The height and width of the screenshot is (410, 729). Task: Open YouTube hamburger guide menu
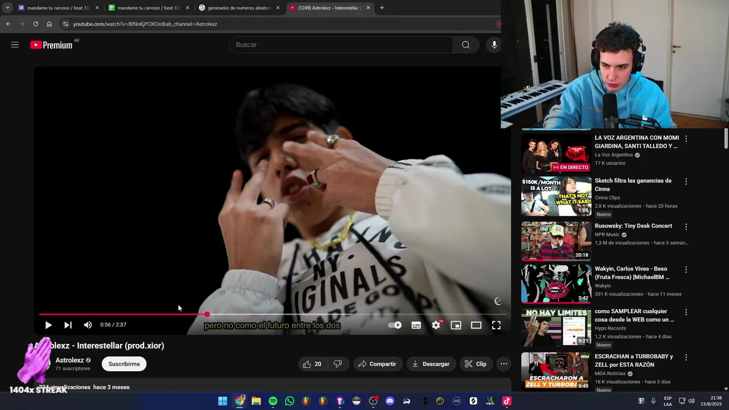15,44
